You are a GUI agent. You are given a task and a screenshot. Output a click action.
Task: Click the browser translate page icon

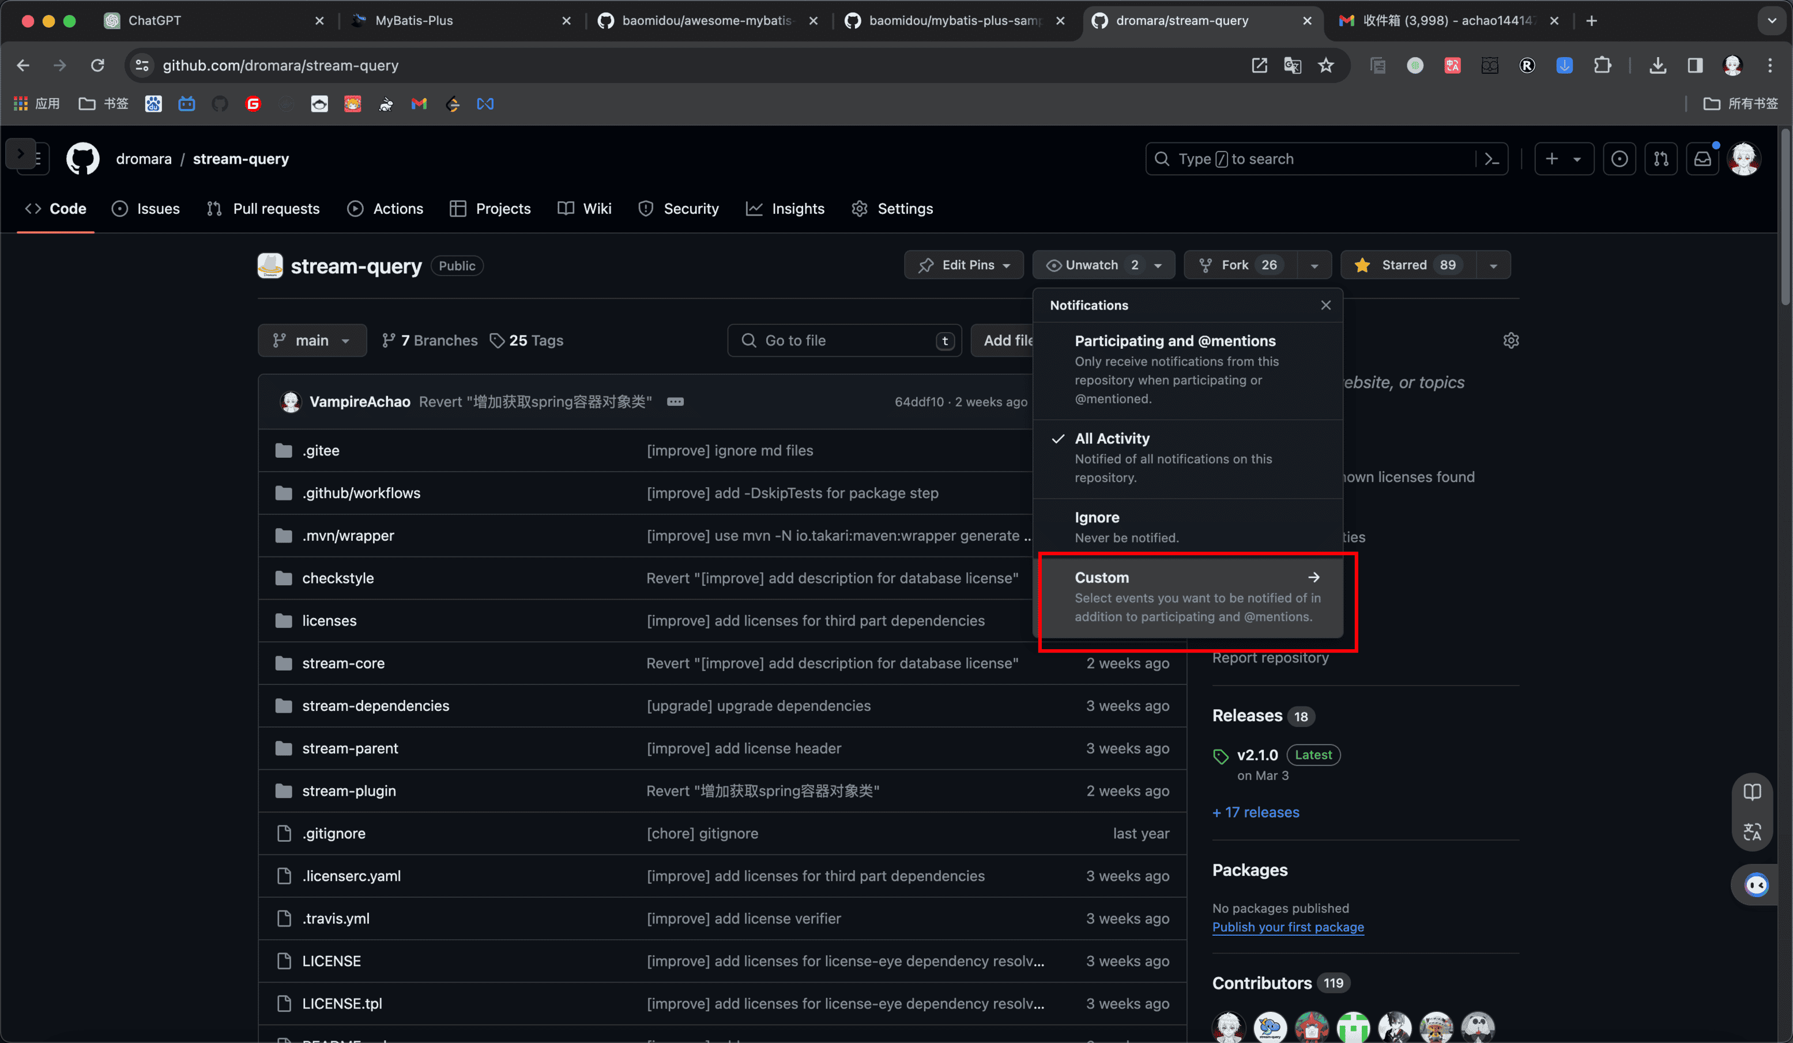tap(1292, 66)
